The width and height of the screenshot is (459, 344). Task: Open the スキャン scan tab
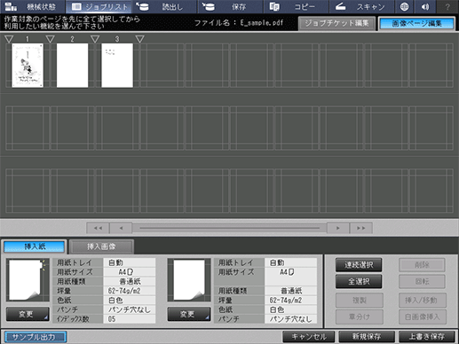[x=361, y=6]
